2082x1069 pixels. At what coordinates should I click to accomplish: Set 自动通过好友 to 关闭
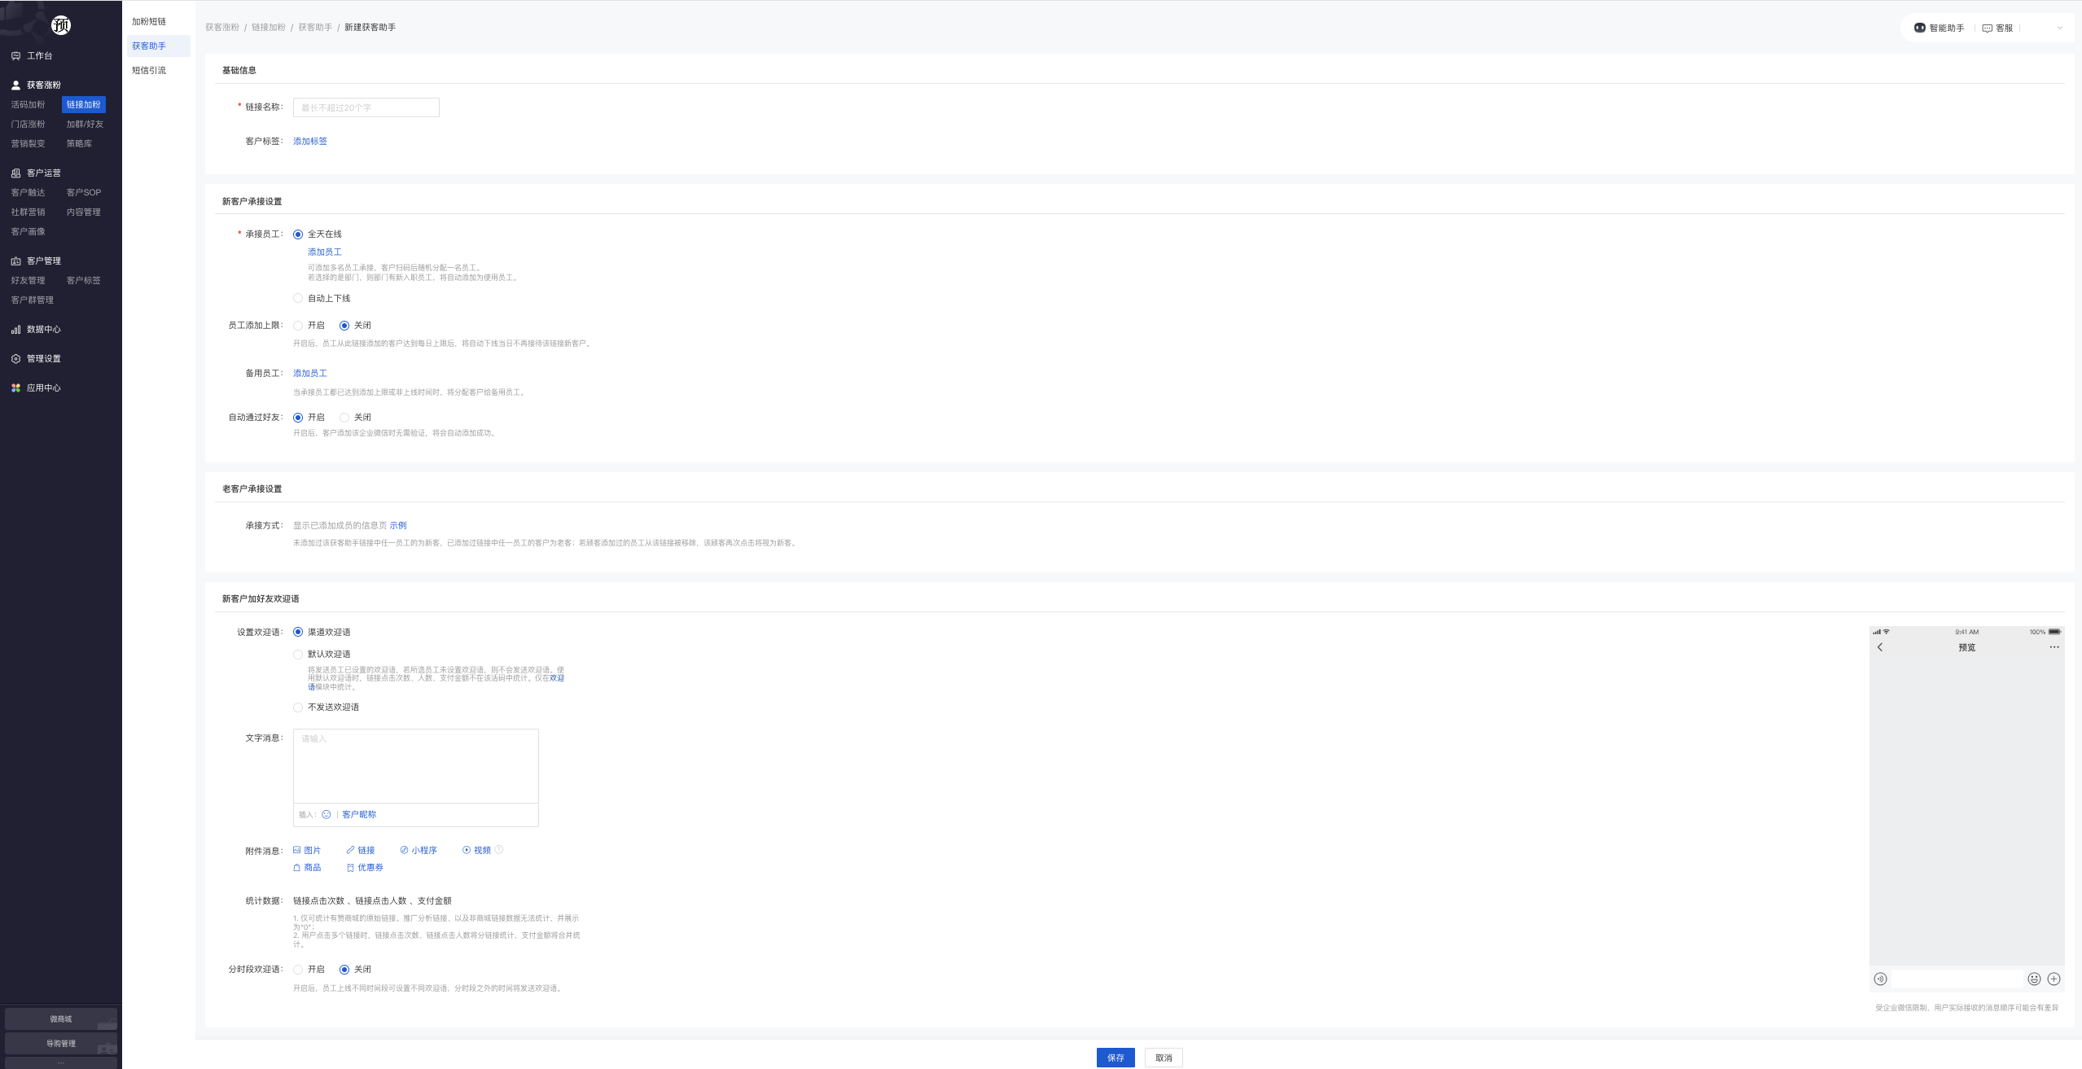click(x=344, y=418)
